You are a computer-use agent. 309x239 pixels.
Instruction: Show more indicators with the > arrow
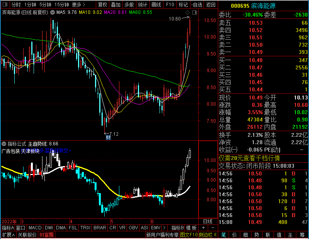[165, 228]
